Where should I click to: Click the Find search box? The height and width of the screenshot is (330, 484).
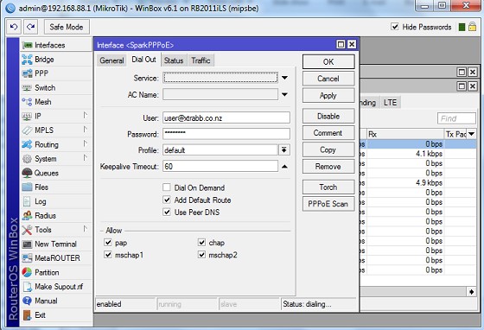pos(456,118)
